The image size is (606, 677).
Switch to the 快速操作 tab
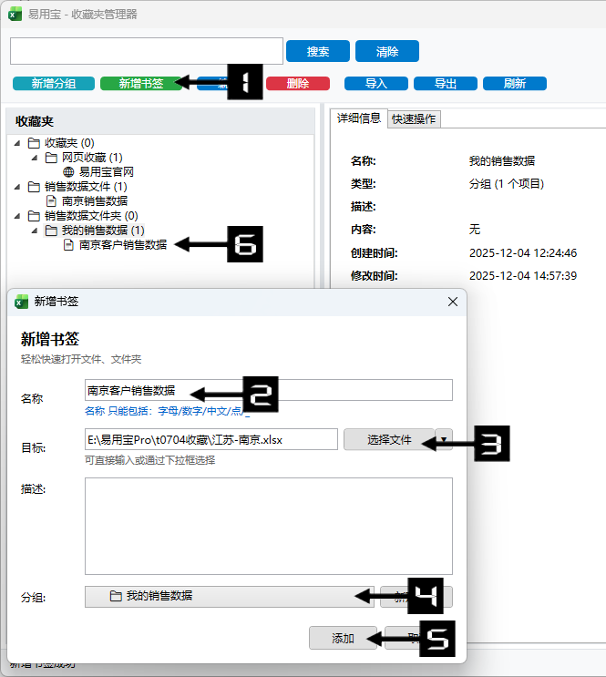pos(414,118)
